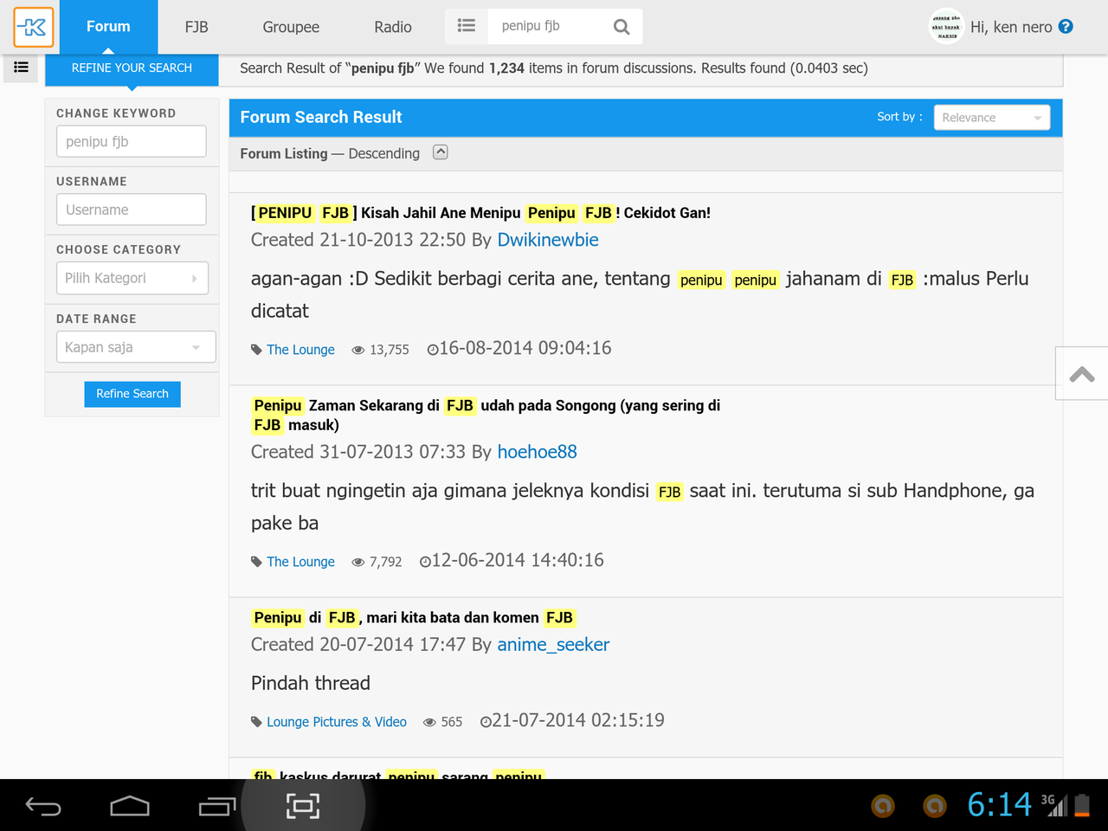Tap the Android home button
The image size is (1108, 831).
coord(130,806)
